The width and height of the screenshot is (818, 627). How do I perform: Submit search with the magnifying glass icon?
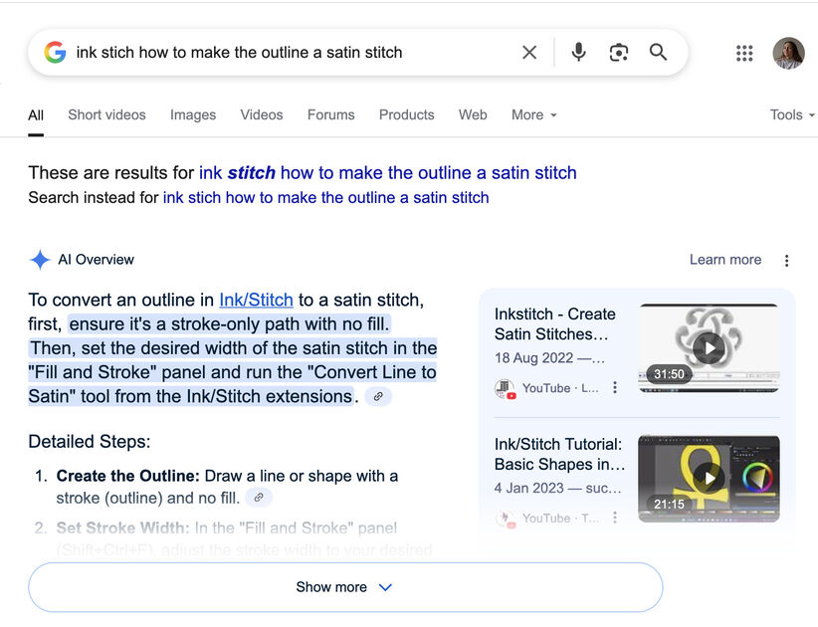point(658,52)
